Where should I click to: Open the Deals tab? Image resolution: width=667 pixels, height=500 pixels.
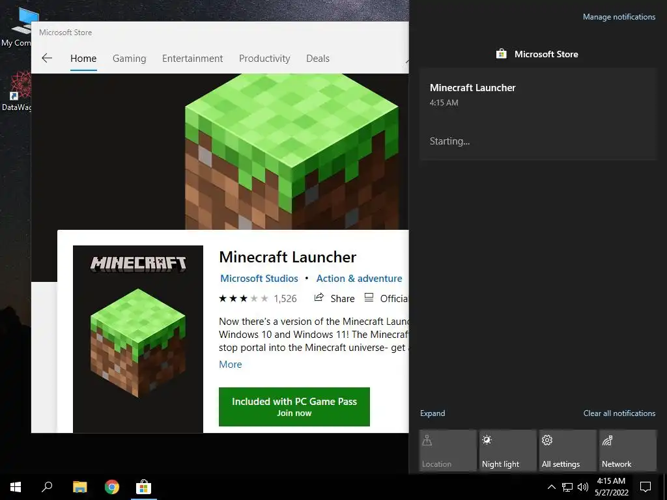(318, 58)
